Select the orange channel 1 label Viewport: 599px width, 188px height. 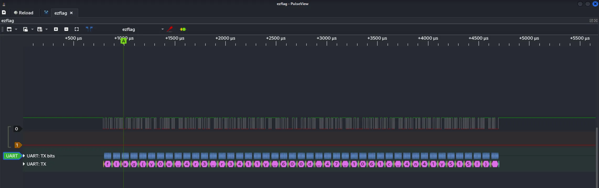click(x=18, y=145)
